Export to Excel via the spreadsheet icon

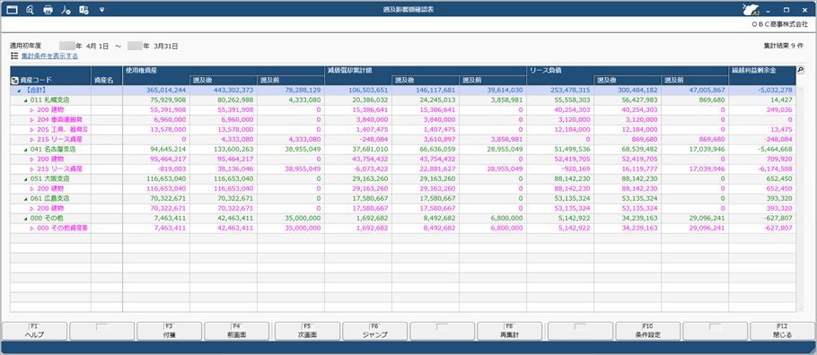point(83,9)
